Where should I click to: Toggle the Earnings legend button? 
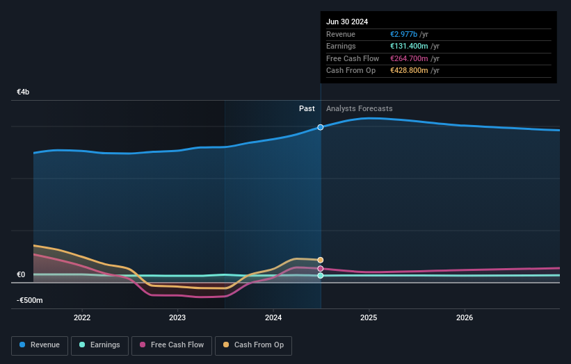(99, 345)
